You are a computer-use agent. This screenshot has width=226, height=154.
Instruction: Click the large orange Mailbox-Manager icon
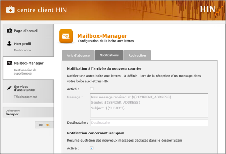click(66, 36)
